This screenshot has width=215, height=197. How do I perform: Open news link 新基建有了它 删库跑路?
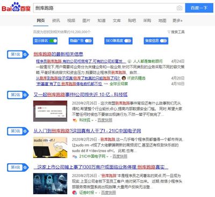(x=69, y=84)
